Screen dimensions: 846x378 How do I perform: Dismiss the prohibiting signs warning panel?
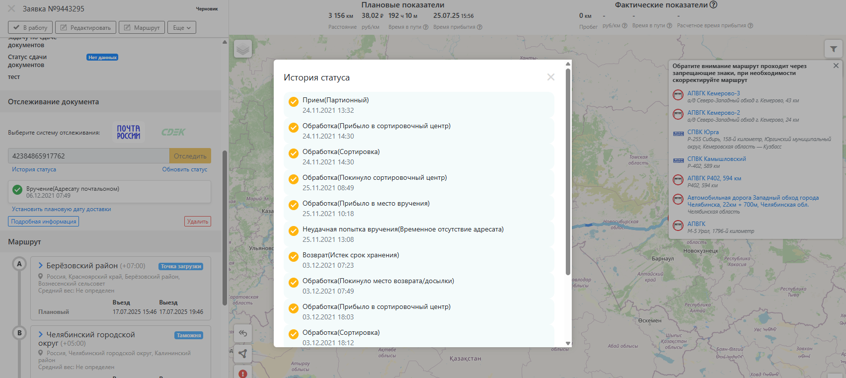pos(836,66)
